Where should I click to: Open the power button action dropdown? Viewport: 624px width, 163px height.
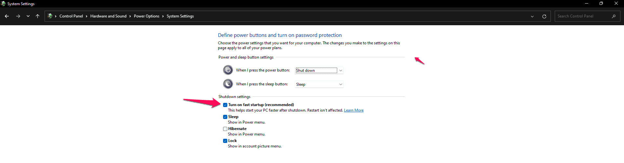click(319, 70)
